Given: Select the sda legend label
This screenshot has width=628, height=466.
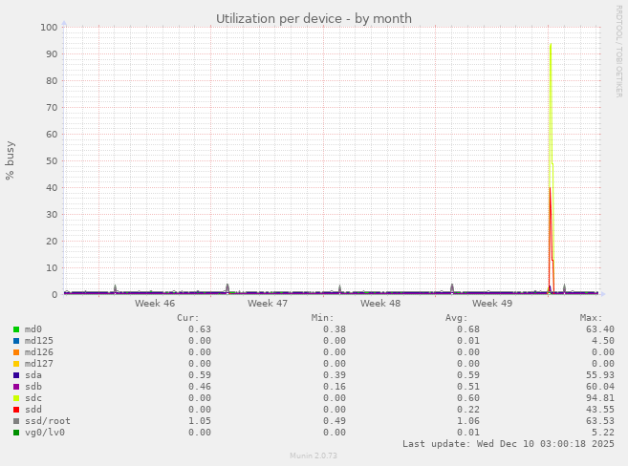Looking at the screenshot, I should point(33,375).
